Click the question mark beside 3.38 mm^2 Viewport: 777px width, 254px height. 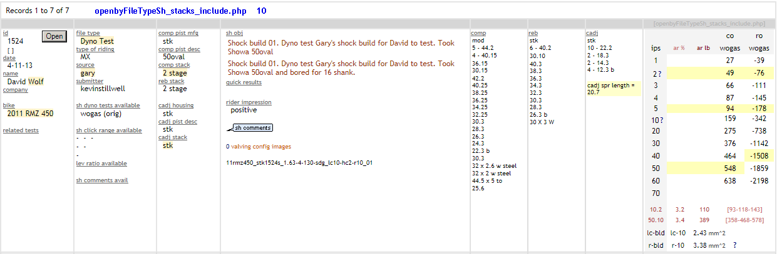pyautogui.click(x=735, y=245)
